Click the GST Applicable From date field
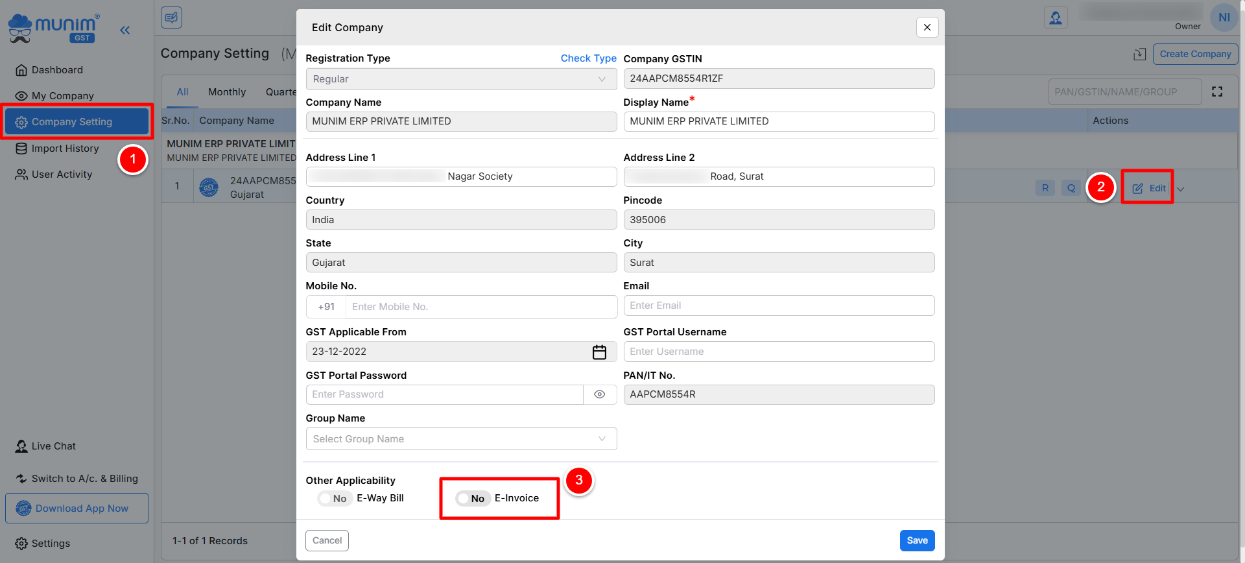Image resolution: width=1245 pixels, height=563 pixels. click(461, 352)
